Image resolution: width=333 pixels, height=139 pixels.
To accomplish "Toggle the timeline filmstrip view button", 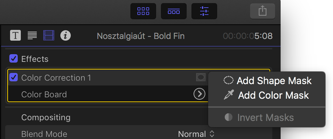I will (x=174, y=11).
